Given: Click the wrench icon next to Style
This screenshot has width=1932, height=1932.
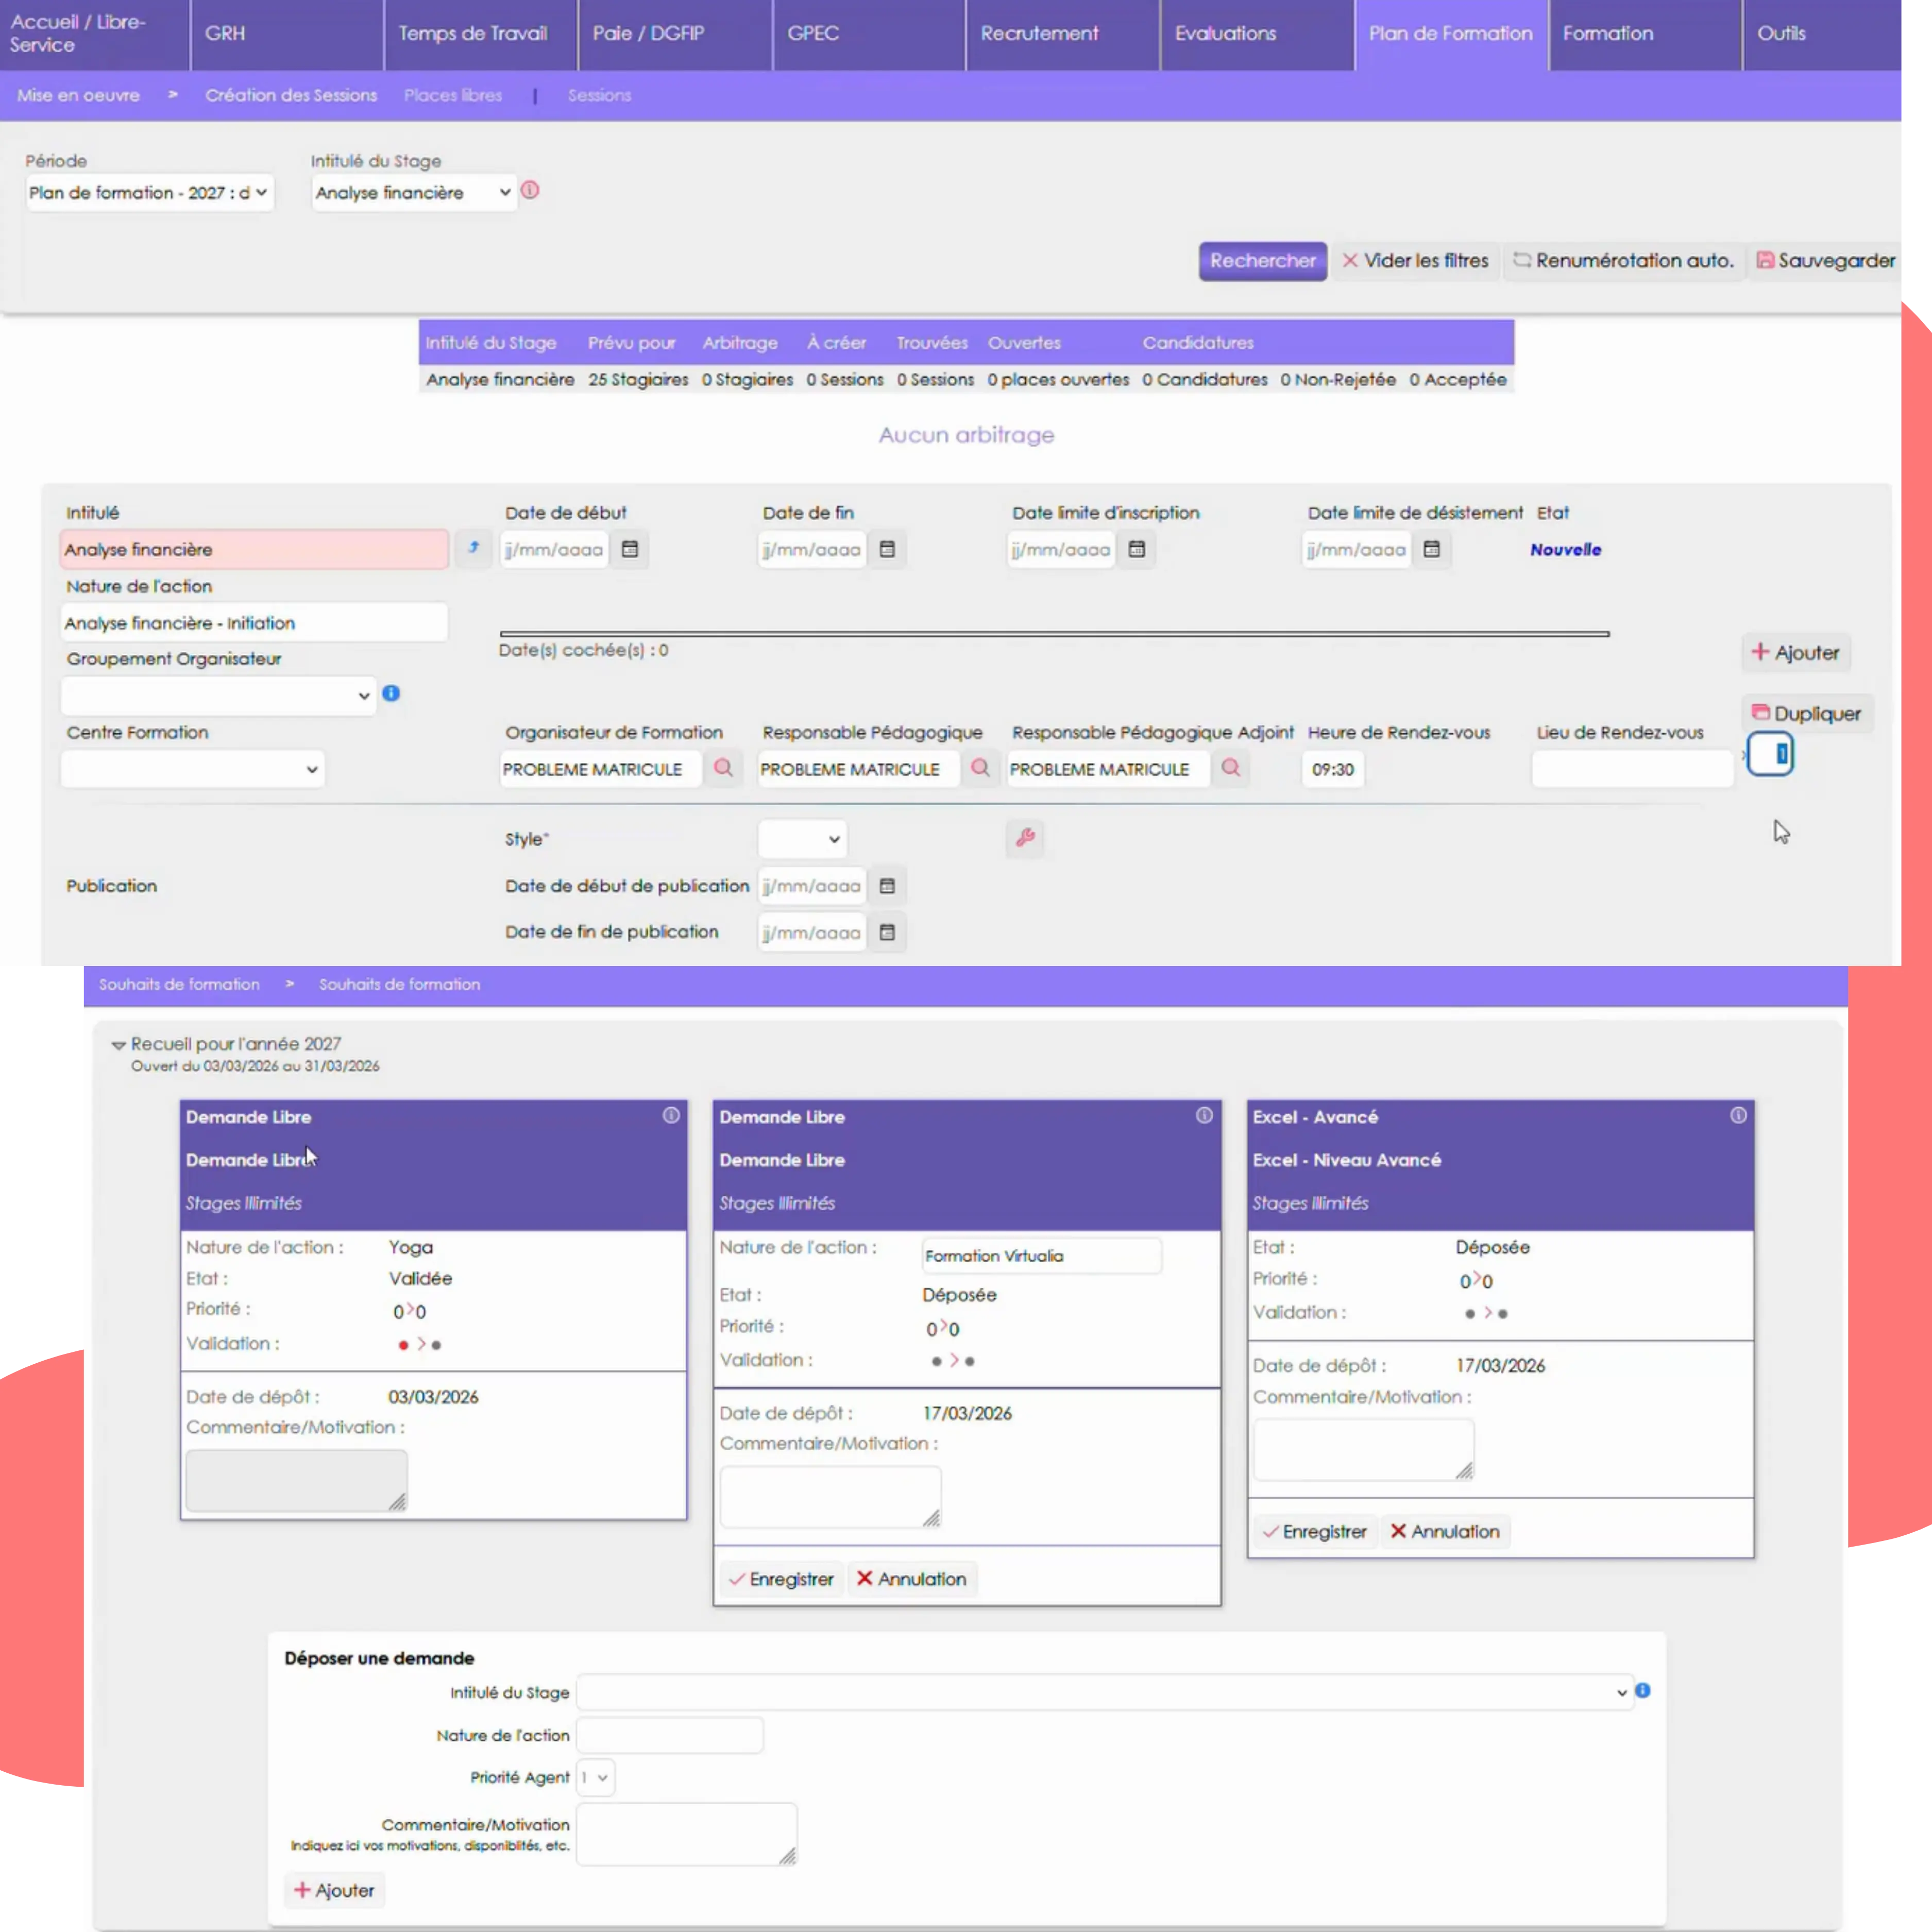Looking at the screenshot, I should [x=1025, y=838].
